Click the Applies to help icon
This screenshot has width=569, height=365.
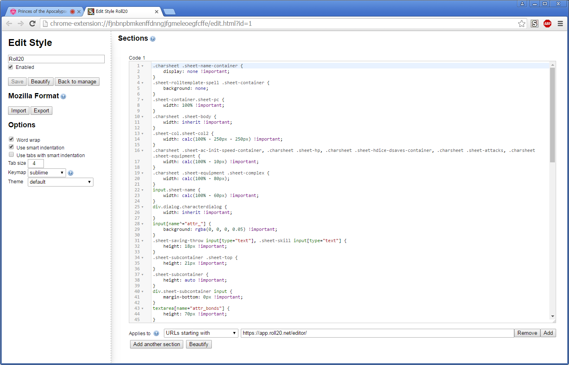pos(156,333)
